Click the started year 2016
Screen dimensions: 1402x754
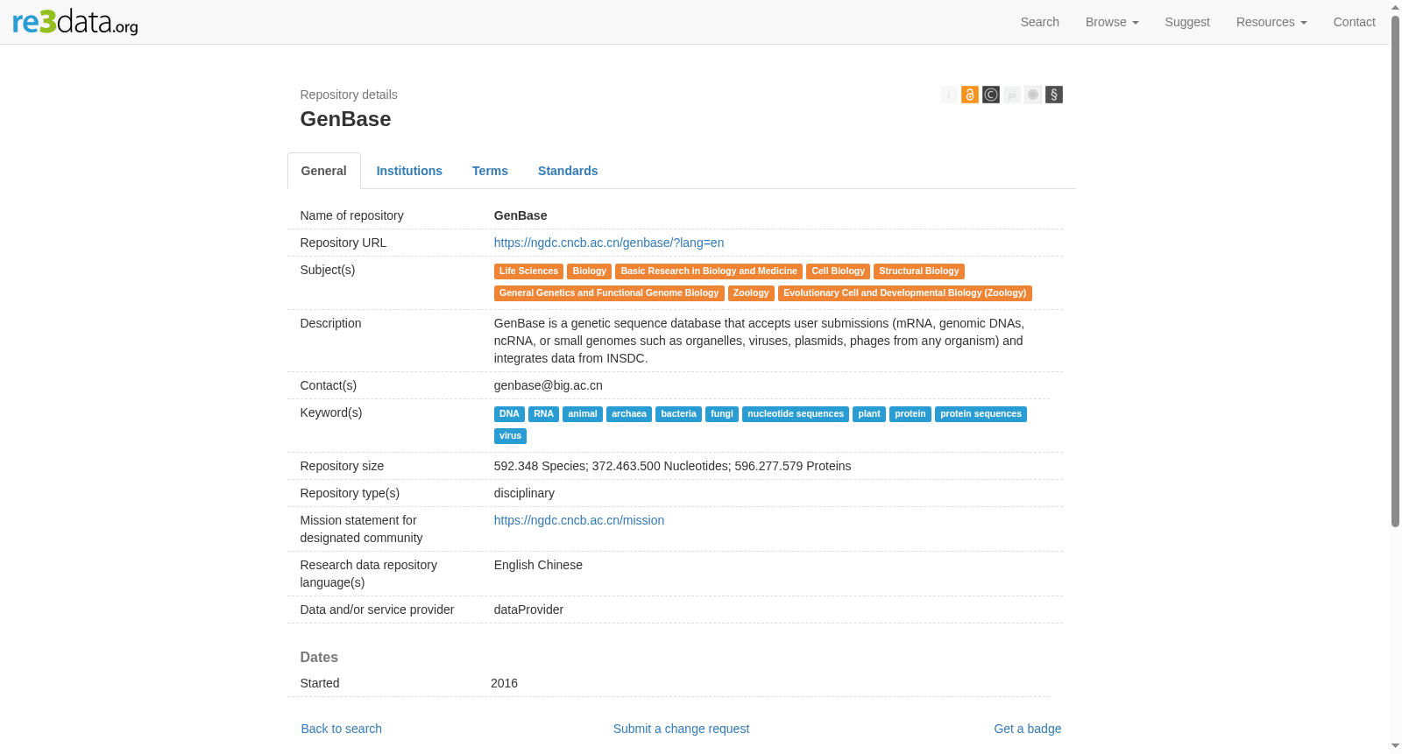click(504, 683)
